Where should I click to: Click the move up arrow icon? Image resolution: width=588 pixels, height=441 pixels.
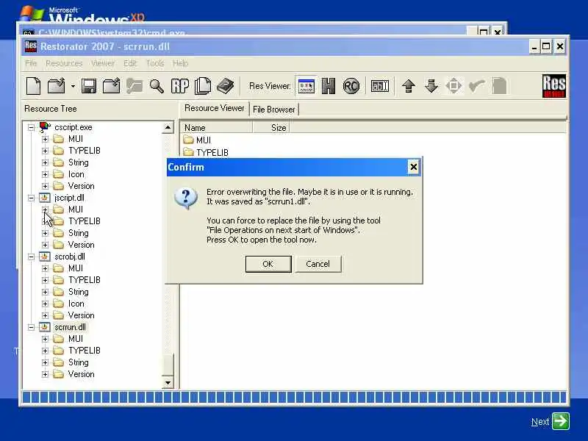point(409,86)
